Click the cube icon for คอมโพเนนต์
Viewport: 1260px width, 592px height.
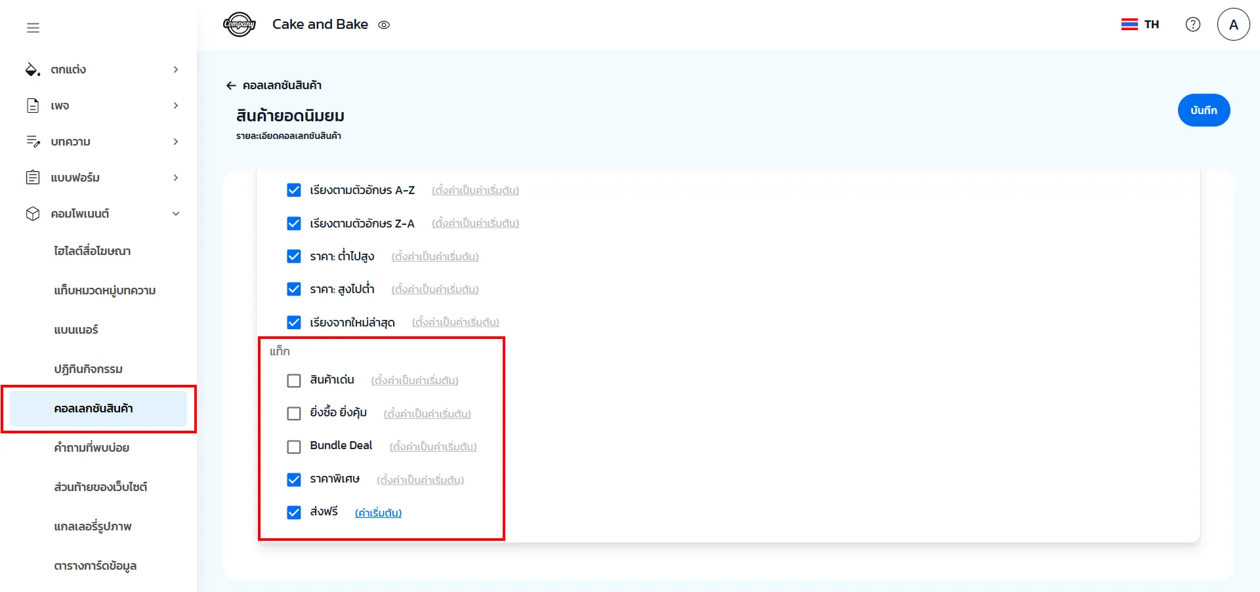point(32,214)
